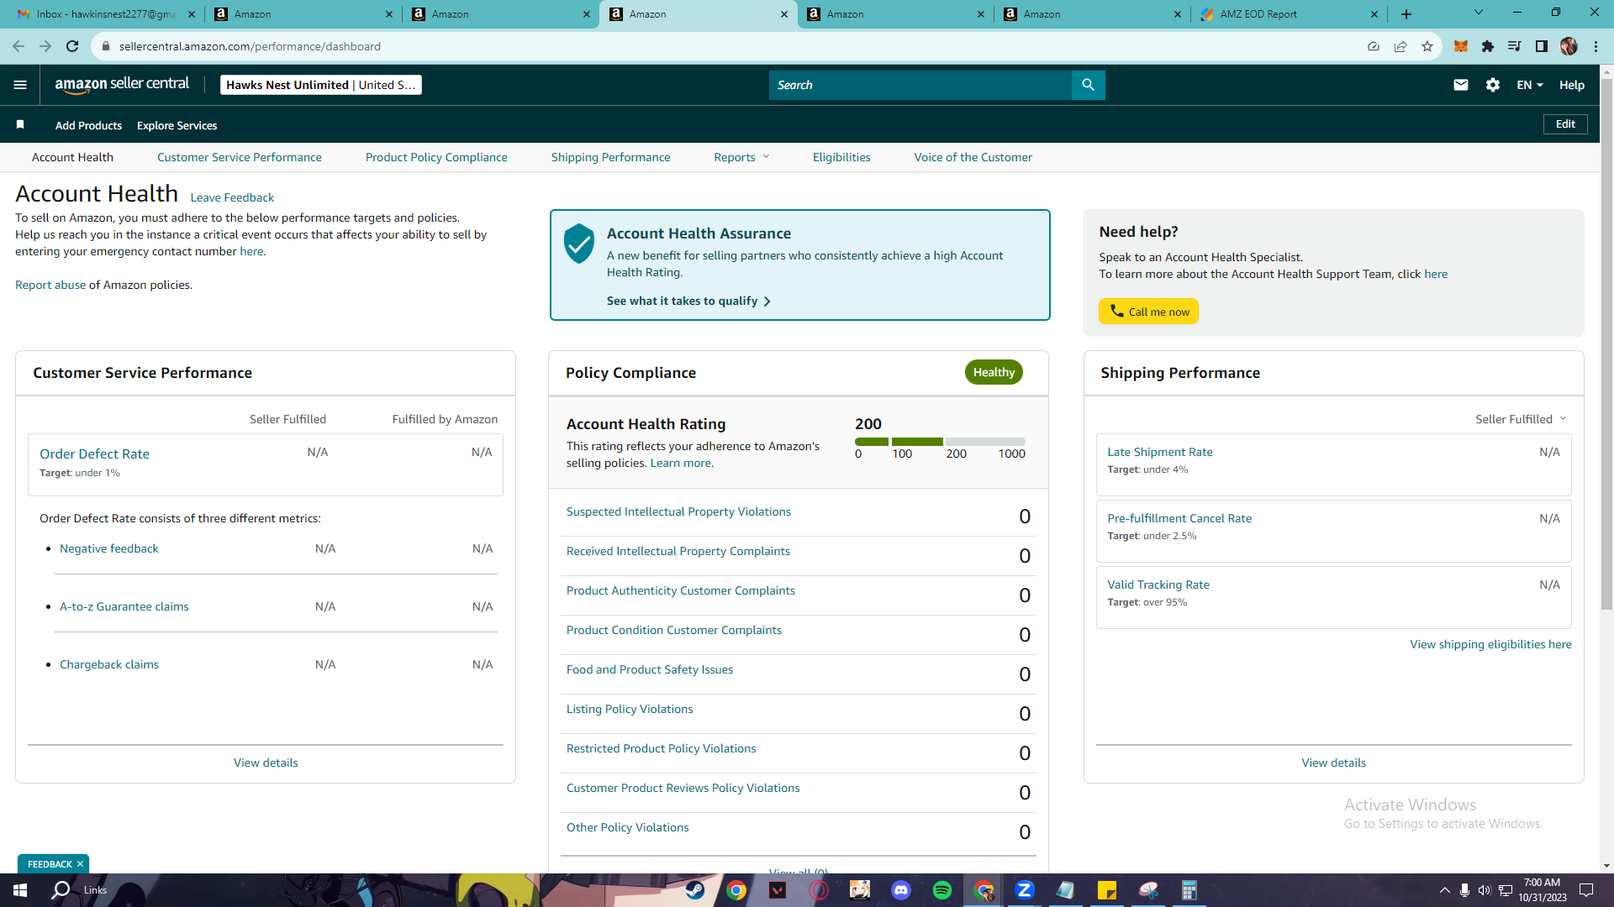Open the Voice of the Customer tab
The height and width of the screenshot is (907, 1614).
click(973, 157)
